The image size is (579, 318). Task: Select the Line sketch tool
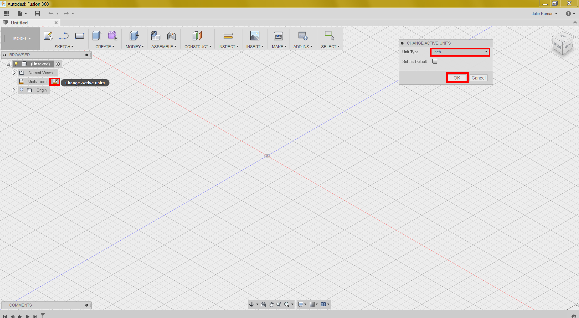point(64,36)
